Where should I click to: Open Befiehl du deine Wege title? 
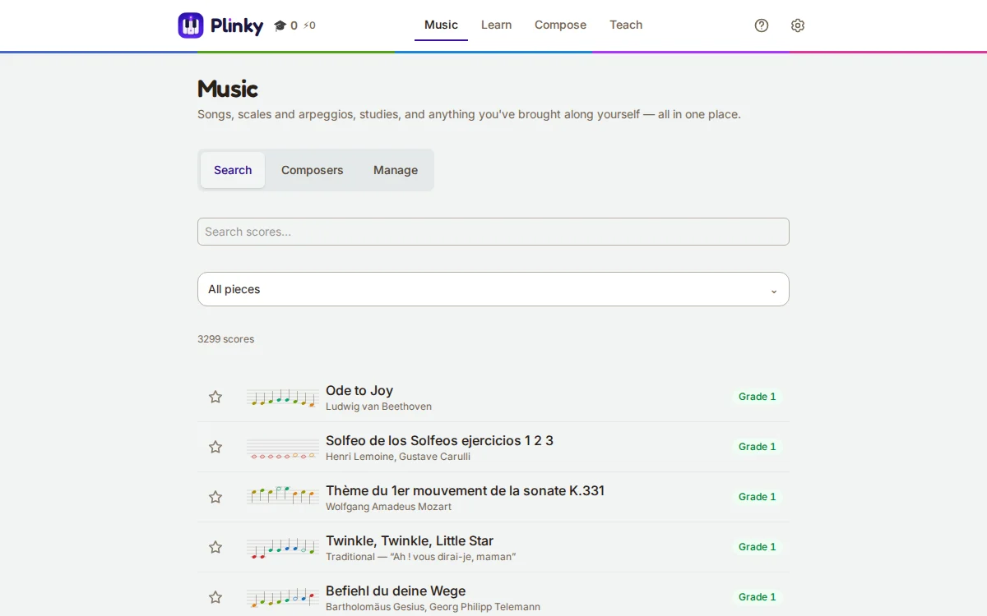396,591
